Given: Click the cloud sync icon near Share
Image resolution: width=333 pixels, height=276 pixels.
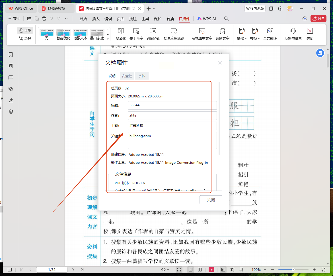Looking at the screenshot, I should [305, 19].
